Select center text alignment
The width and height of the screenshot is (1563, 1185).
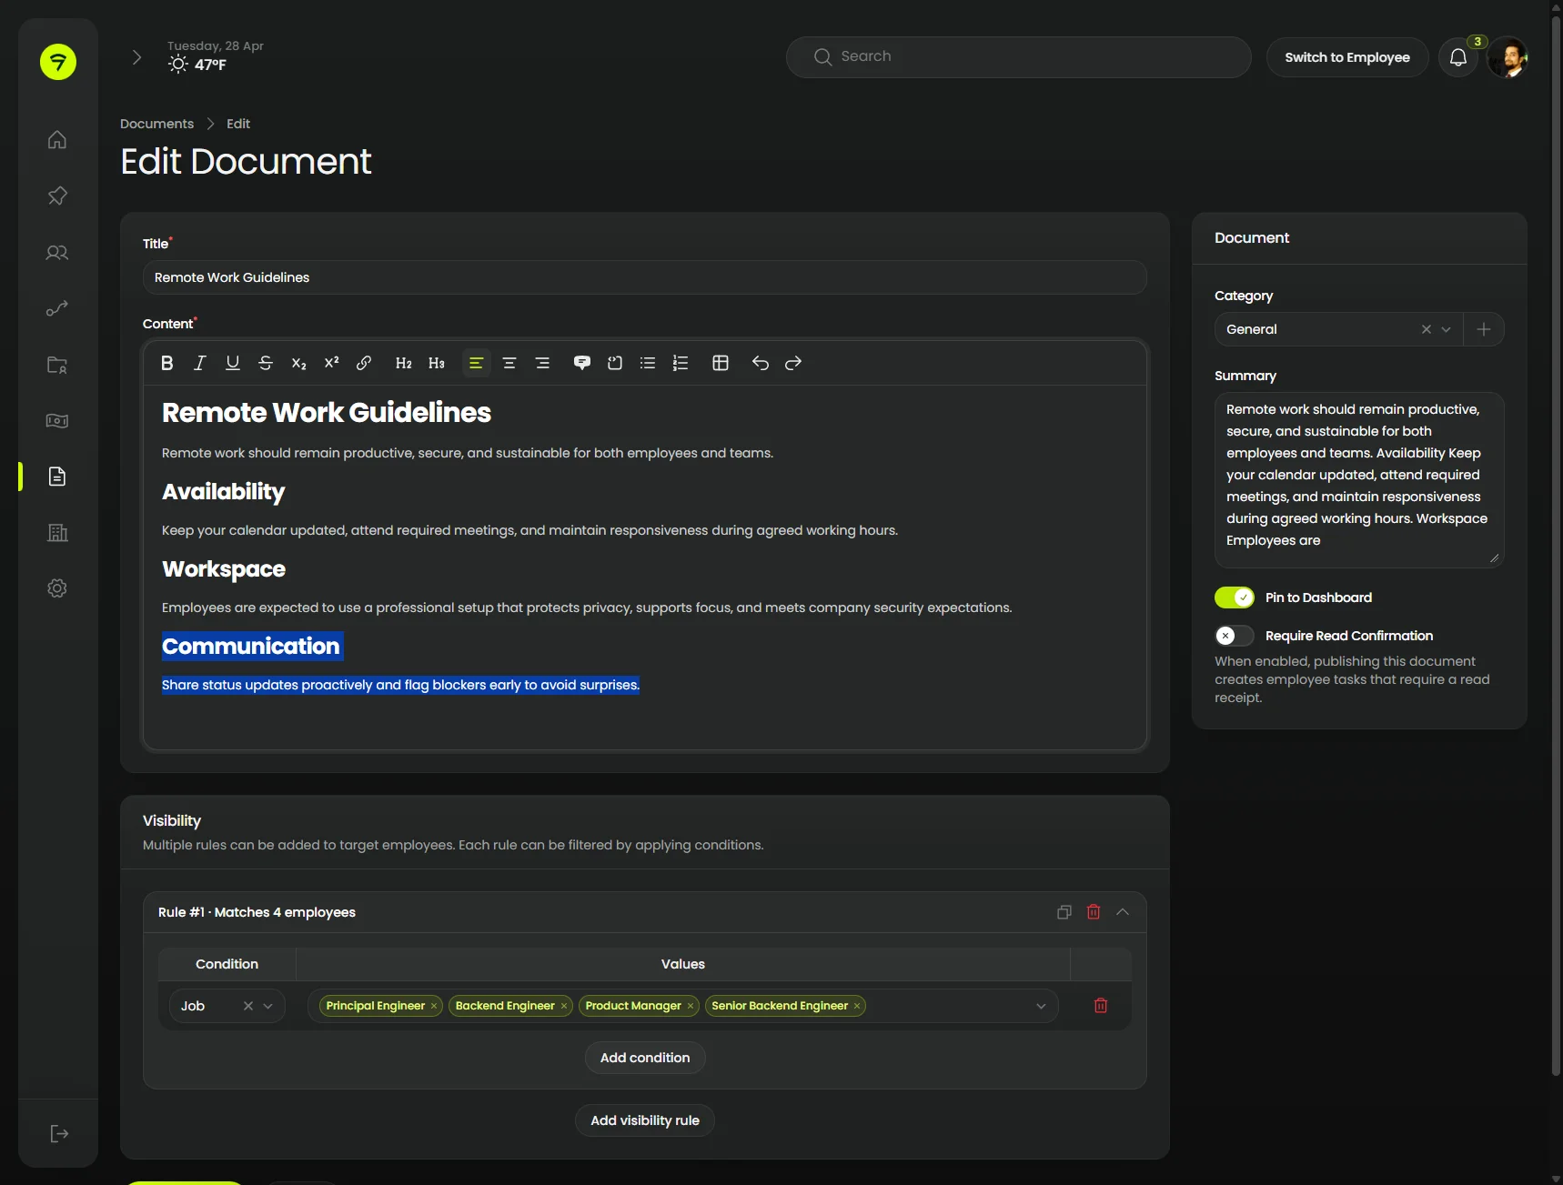509,363
